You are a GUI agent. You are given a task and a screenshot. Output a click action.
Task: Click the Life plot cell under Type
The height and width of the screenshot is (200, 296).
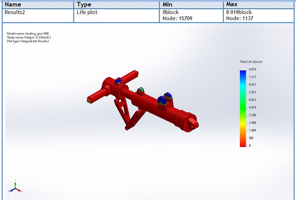87,12
